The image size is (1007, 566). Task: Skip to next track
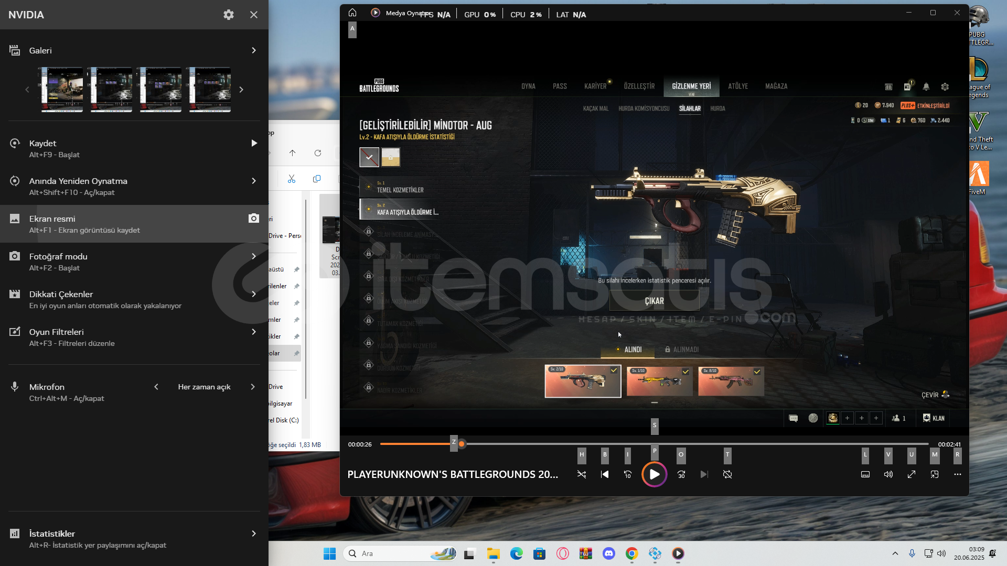click(x=704, y=474)
